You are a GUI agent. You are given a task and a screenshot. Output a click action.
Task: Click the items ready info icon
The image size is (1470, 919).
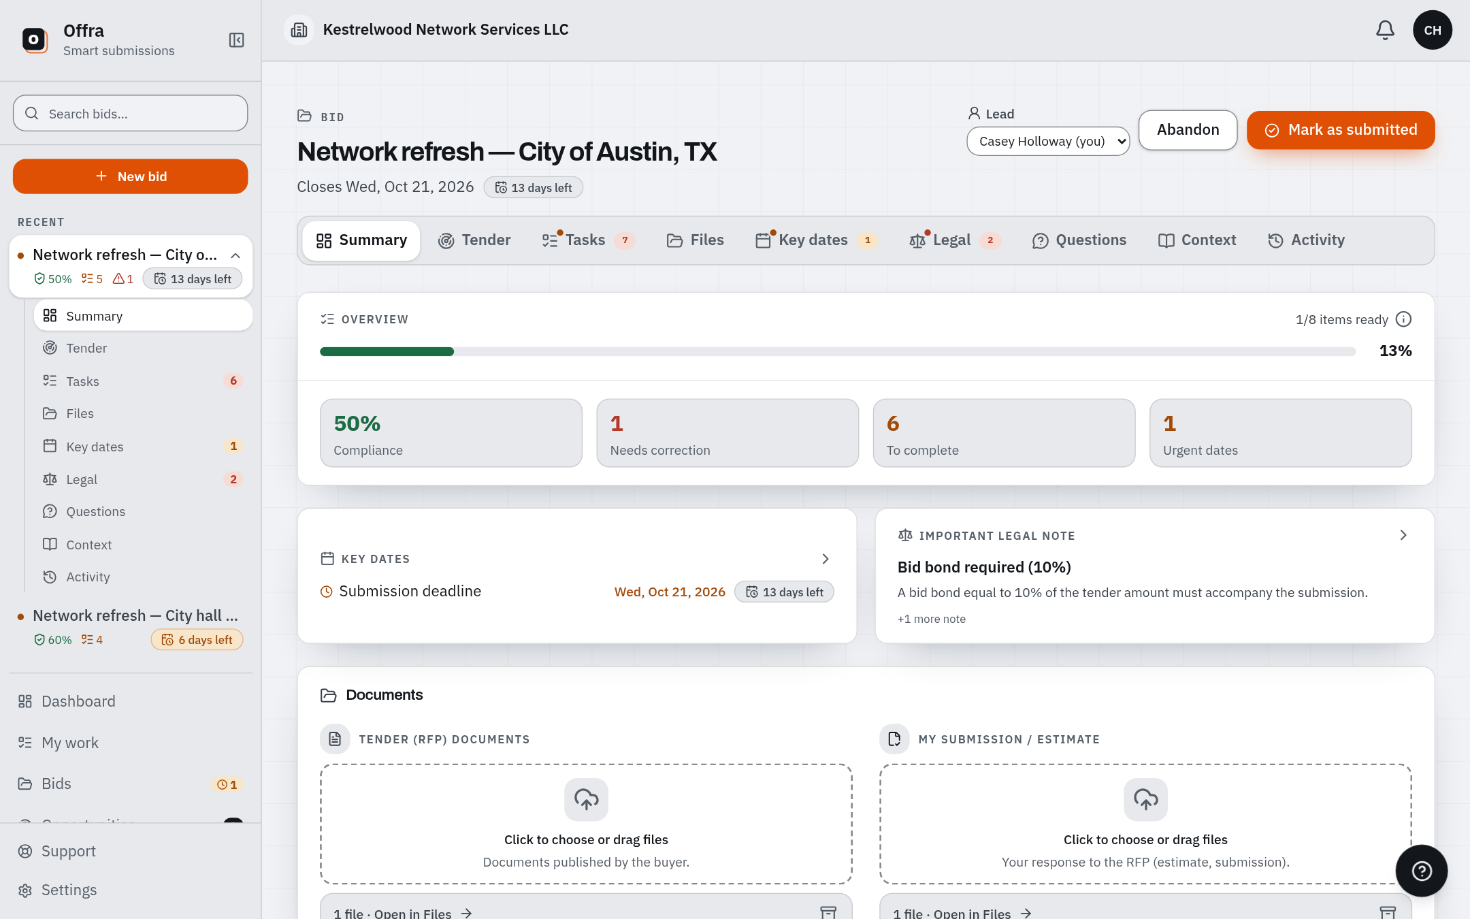pyautogui.click(x=1403, y=319)
